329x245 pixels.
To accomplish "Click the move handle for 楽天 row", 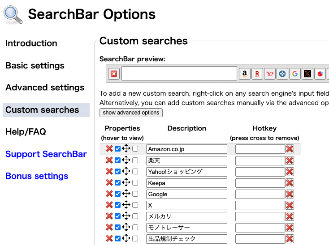I will (126, 160).
